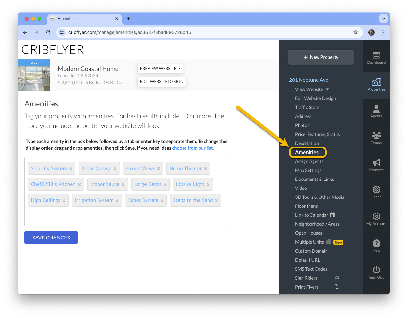Click the Promote megaphone icon

[376, 163]
